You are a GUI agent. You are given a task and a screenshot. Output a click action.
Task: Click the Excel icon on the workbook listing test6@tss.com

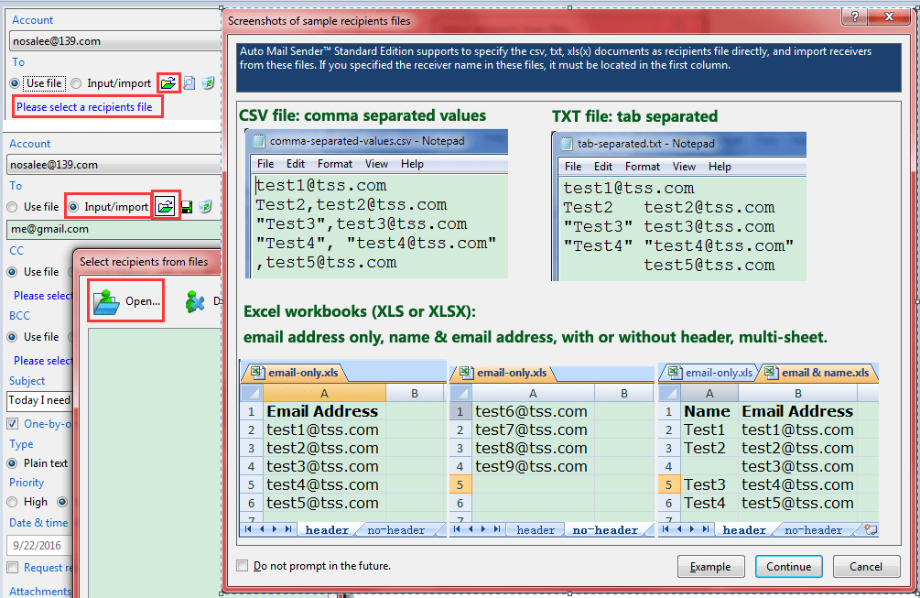466,373
